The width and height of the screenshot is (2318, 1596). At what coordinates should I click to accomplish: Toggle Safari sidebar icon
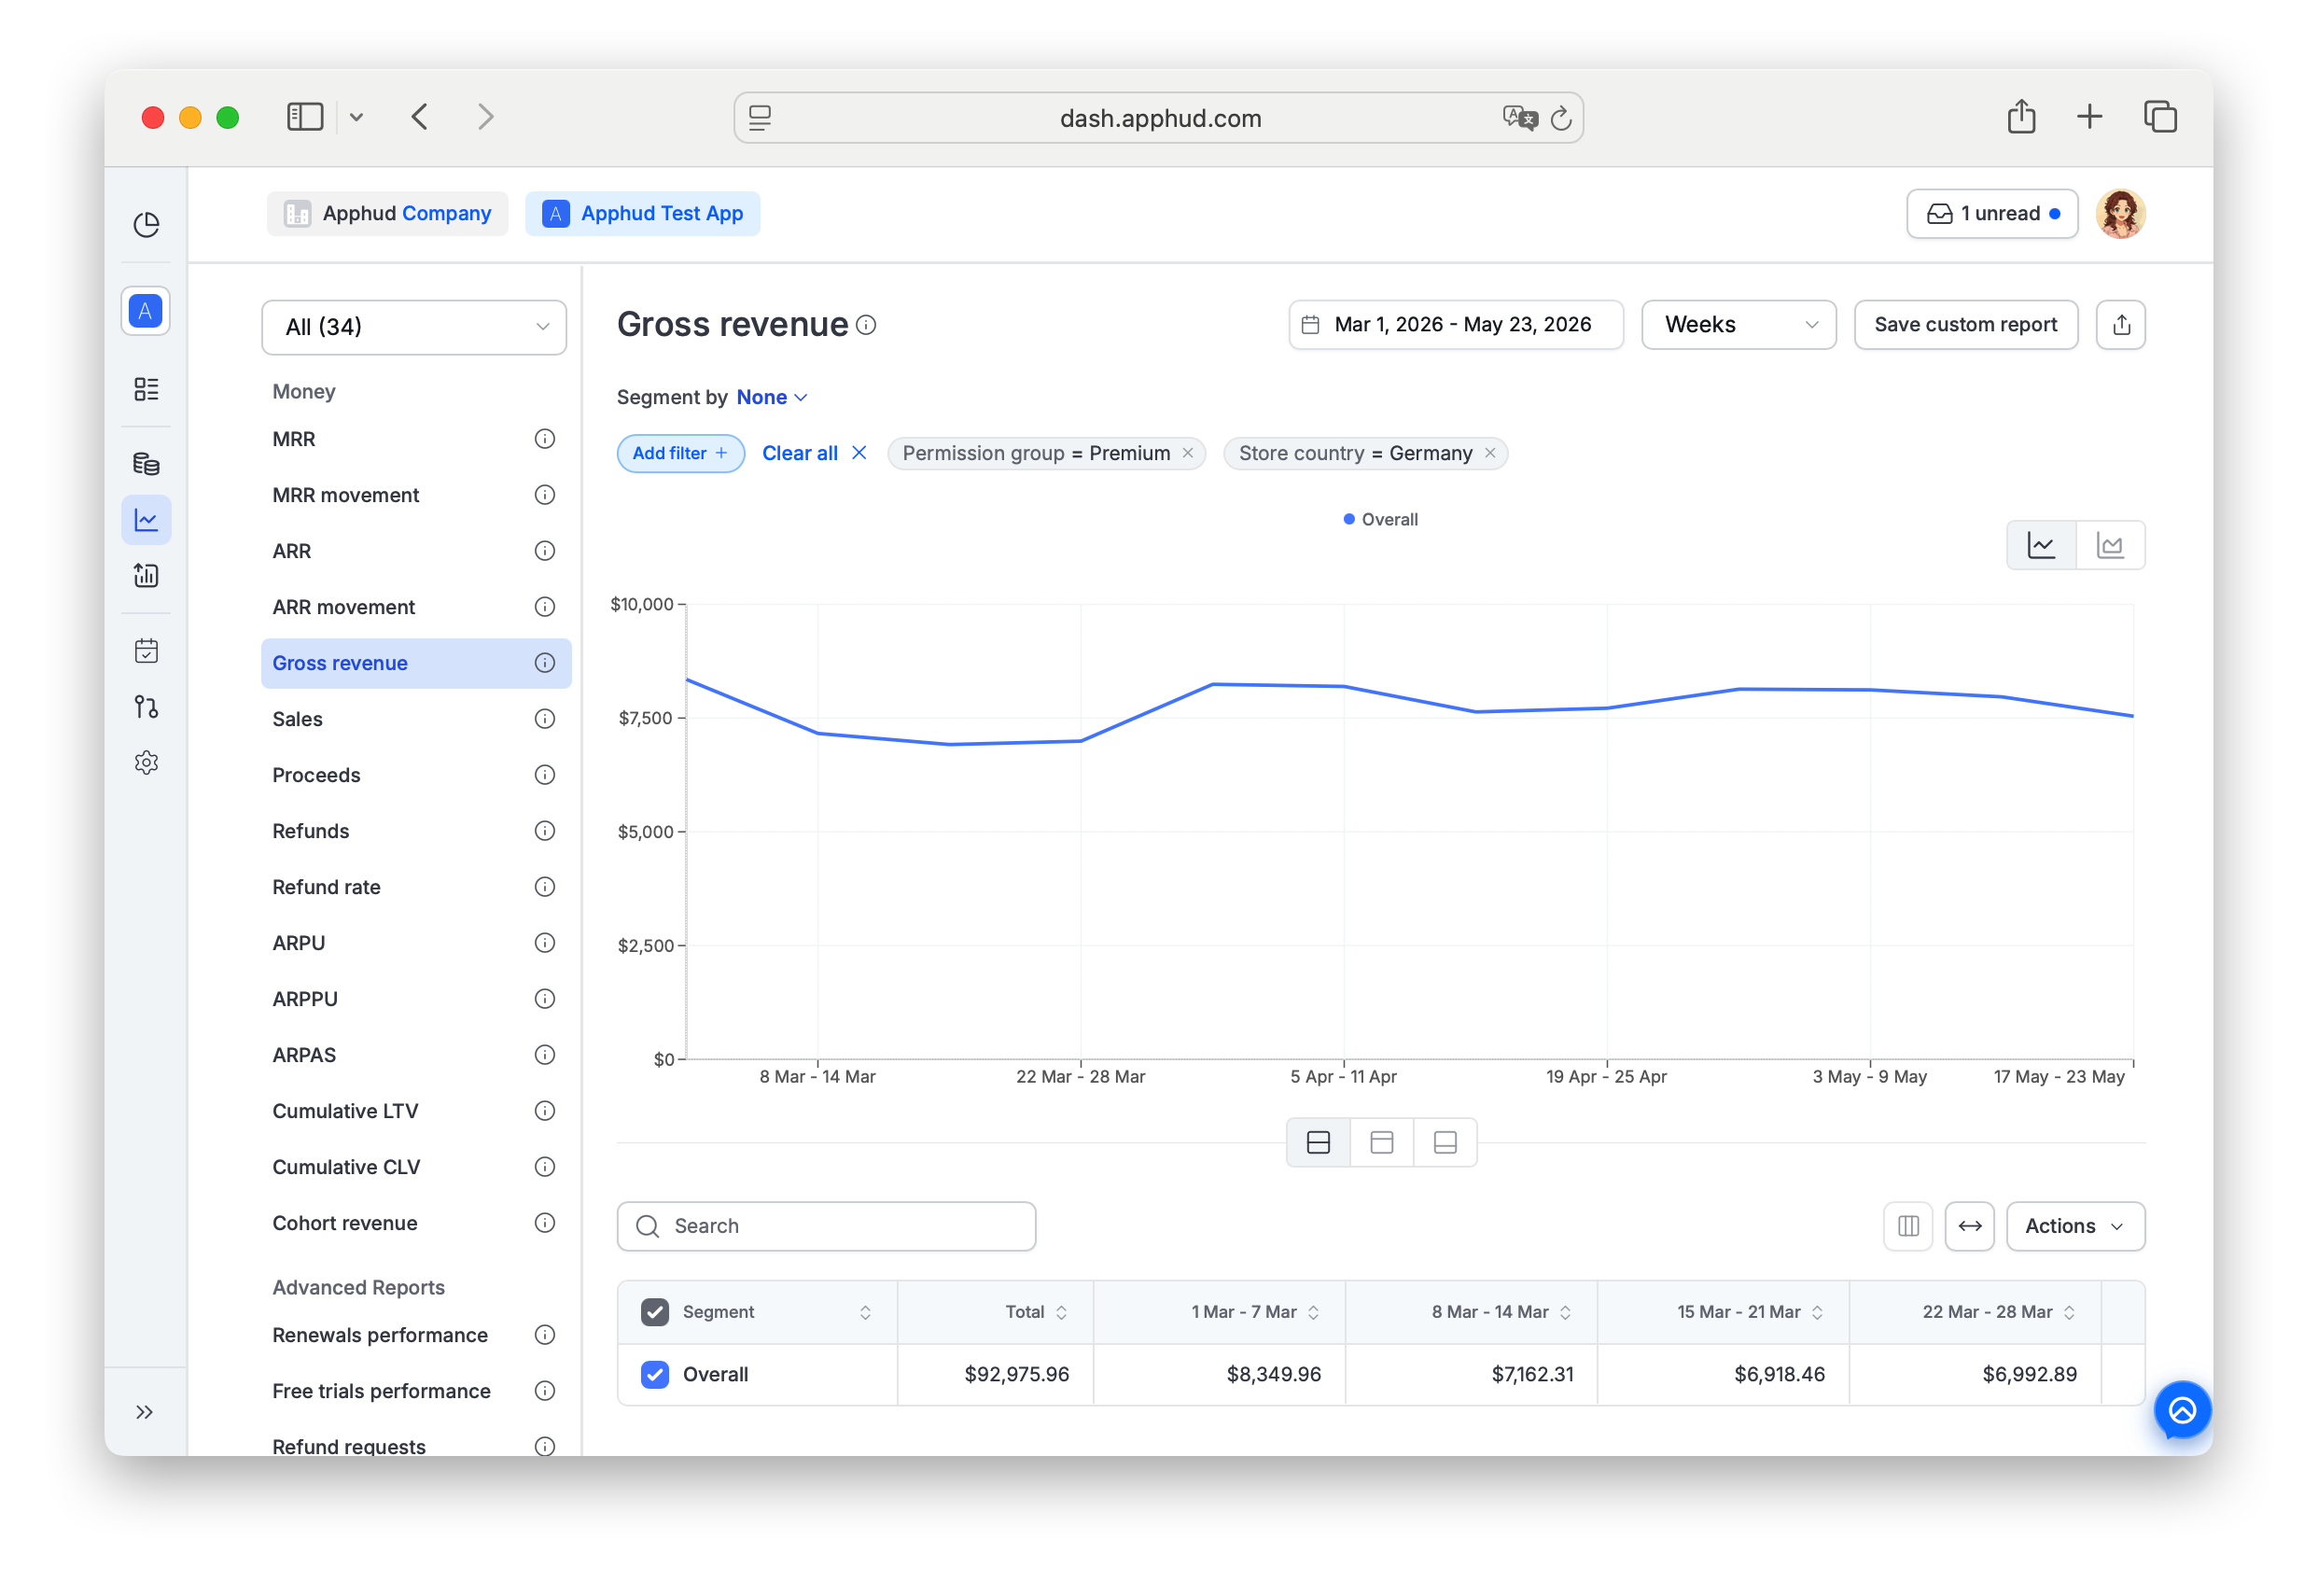[305, 117]
